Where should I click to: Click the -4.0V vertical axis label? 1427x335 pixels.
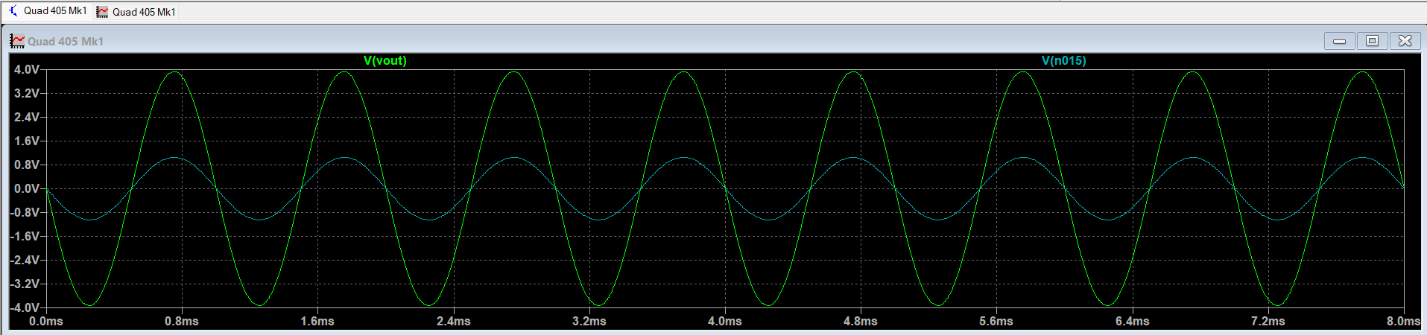click(x=25, y=307)
